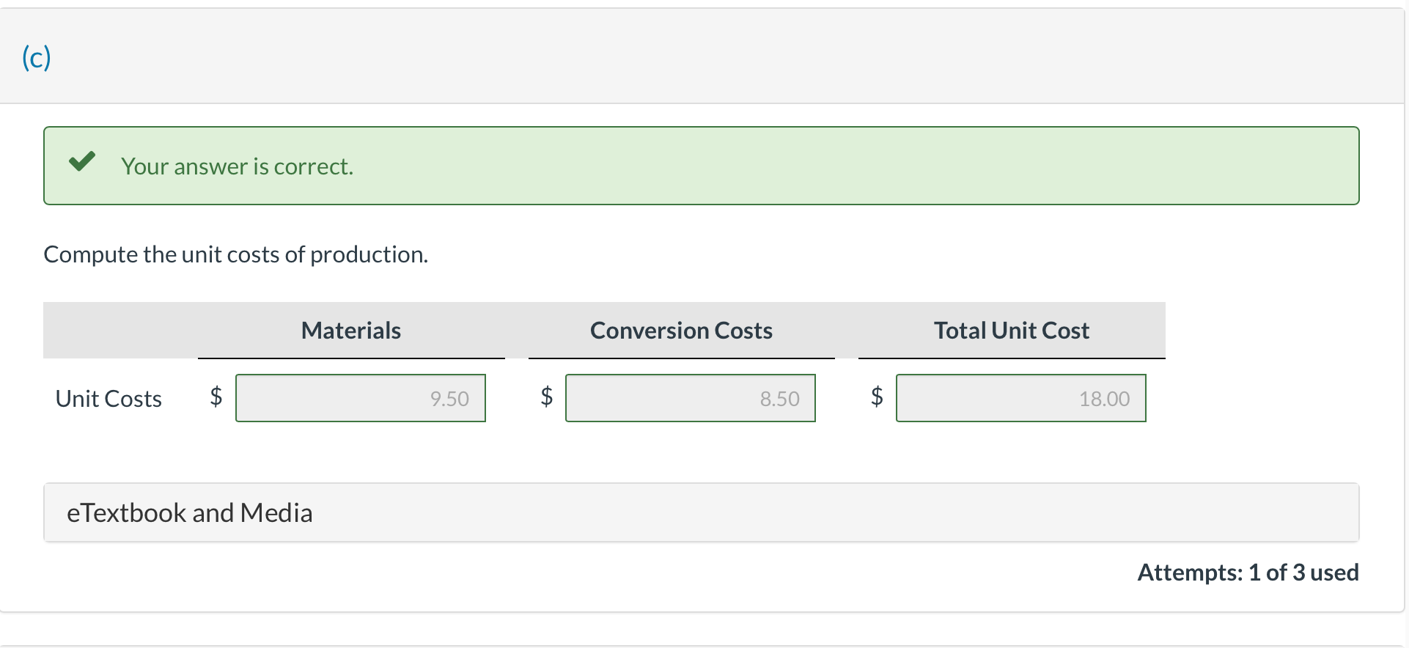Click the blank header cell above Unit Costs
This screenshot has height=648, width=1409.
(120, 331)
